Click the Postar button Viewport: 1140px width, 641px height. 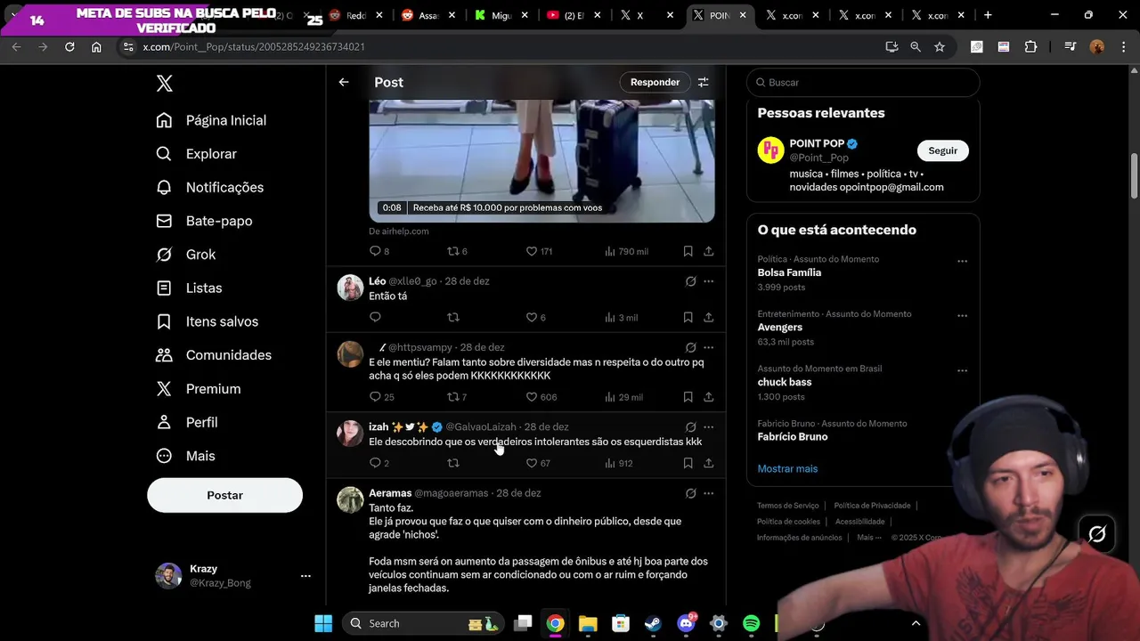224,495
